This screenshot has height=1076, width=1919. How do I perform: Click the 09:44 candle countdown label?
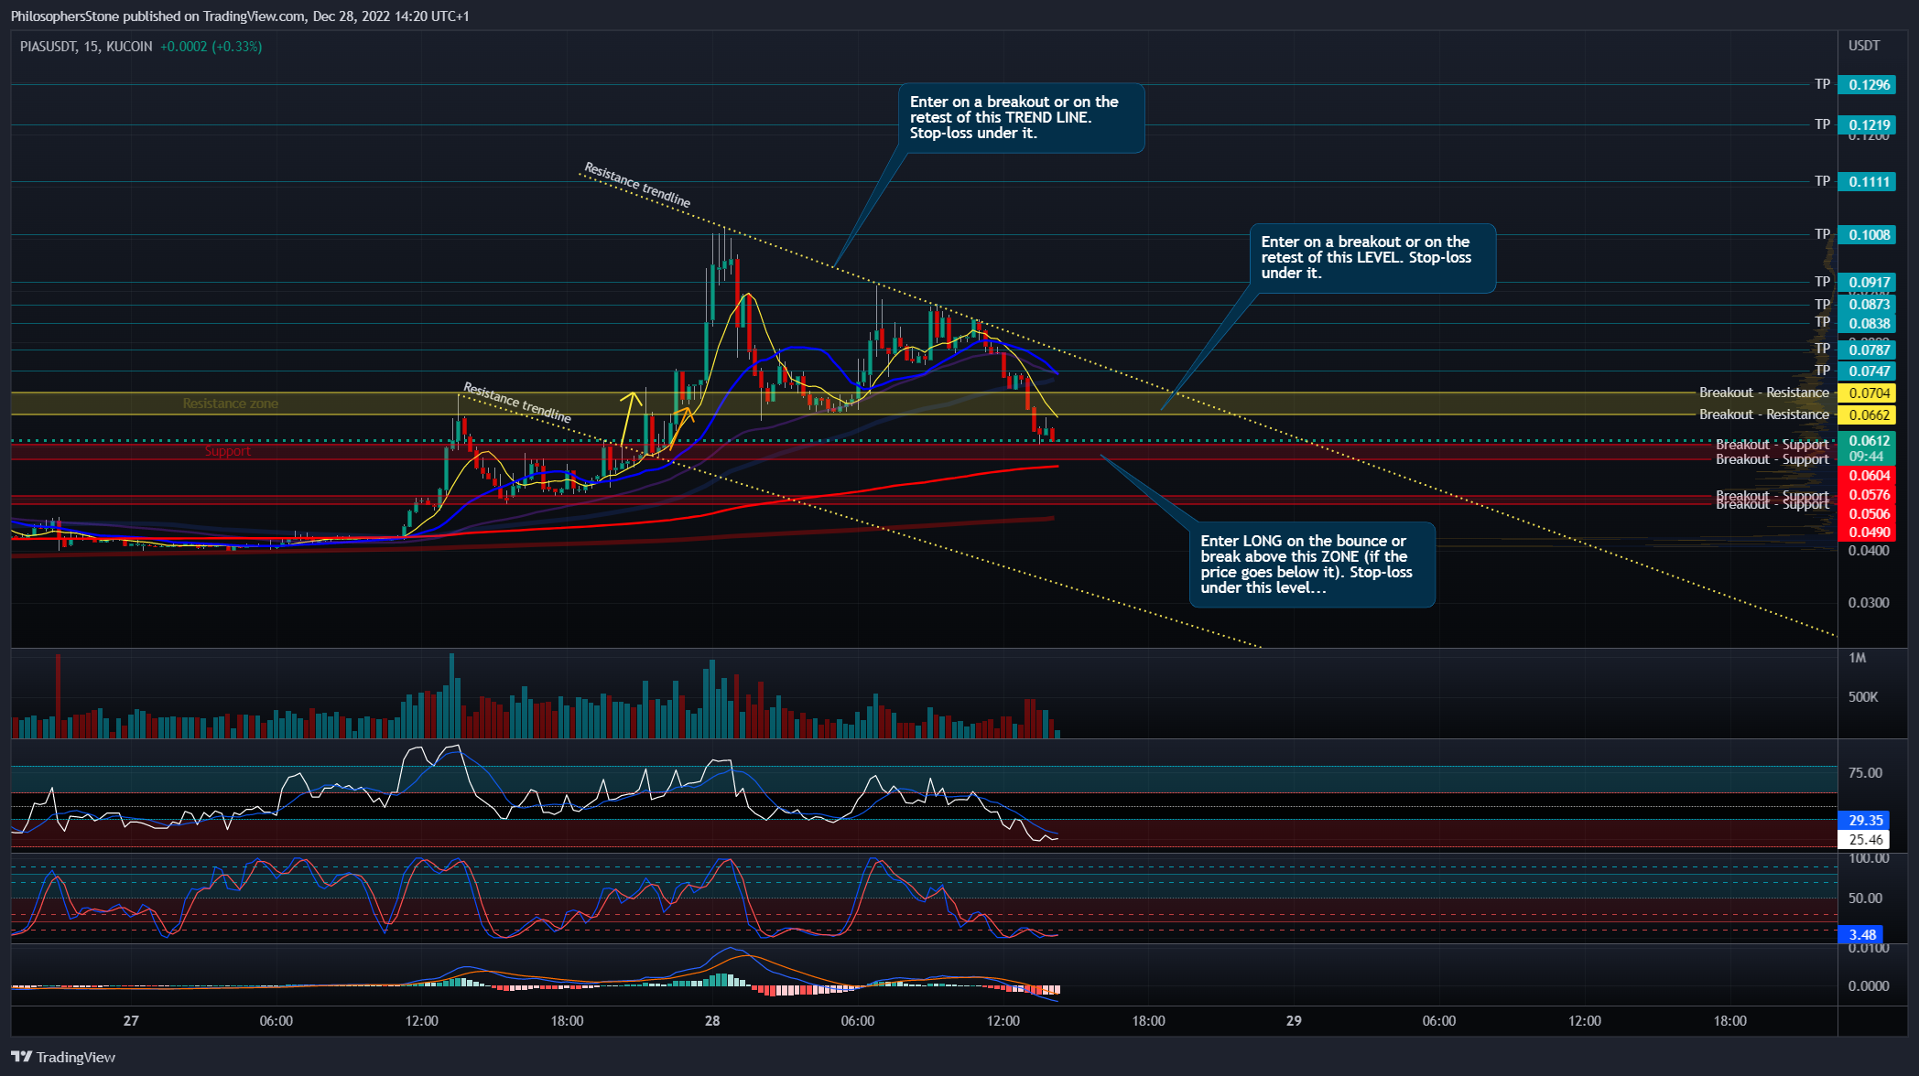[1866, 457]
